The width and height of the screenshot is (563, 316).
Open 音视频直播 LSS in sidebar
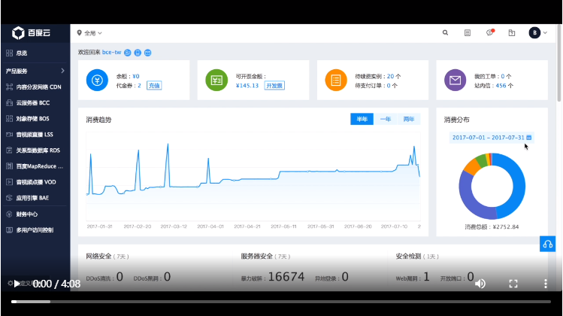(35, 135)
